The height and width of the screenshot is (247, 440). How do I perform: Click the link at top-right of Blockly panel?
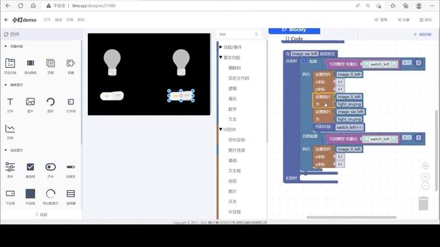423,34
